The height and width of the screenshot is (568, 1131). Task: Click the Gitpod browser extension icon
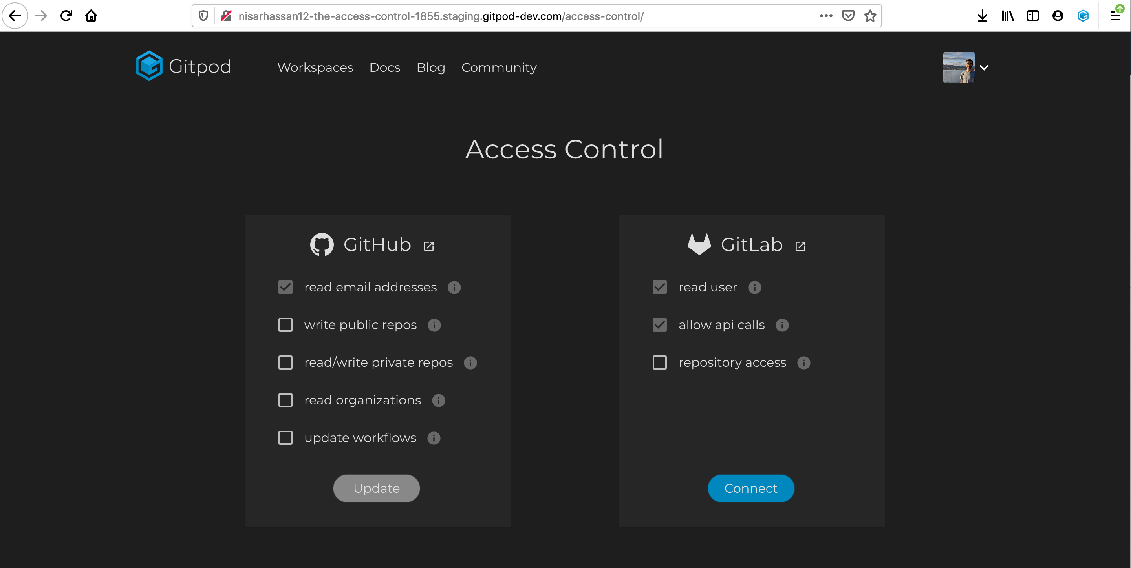click(1083, 16)
